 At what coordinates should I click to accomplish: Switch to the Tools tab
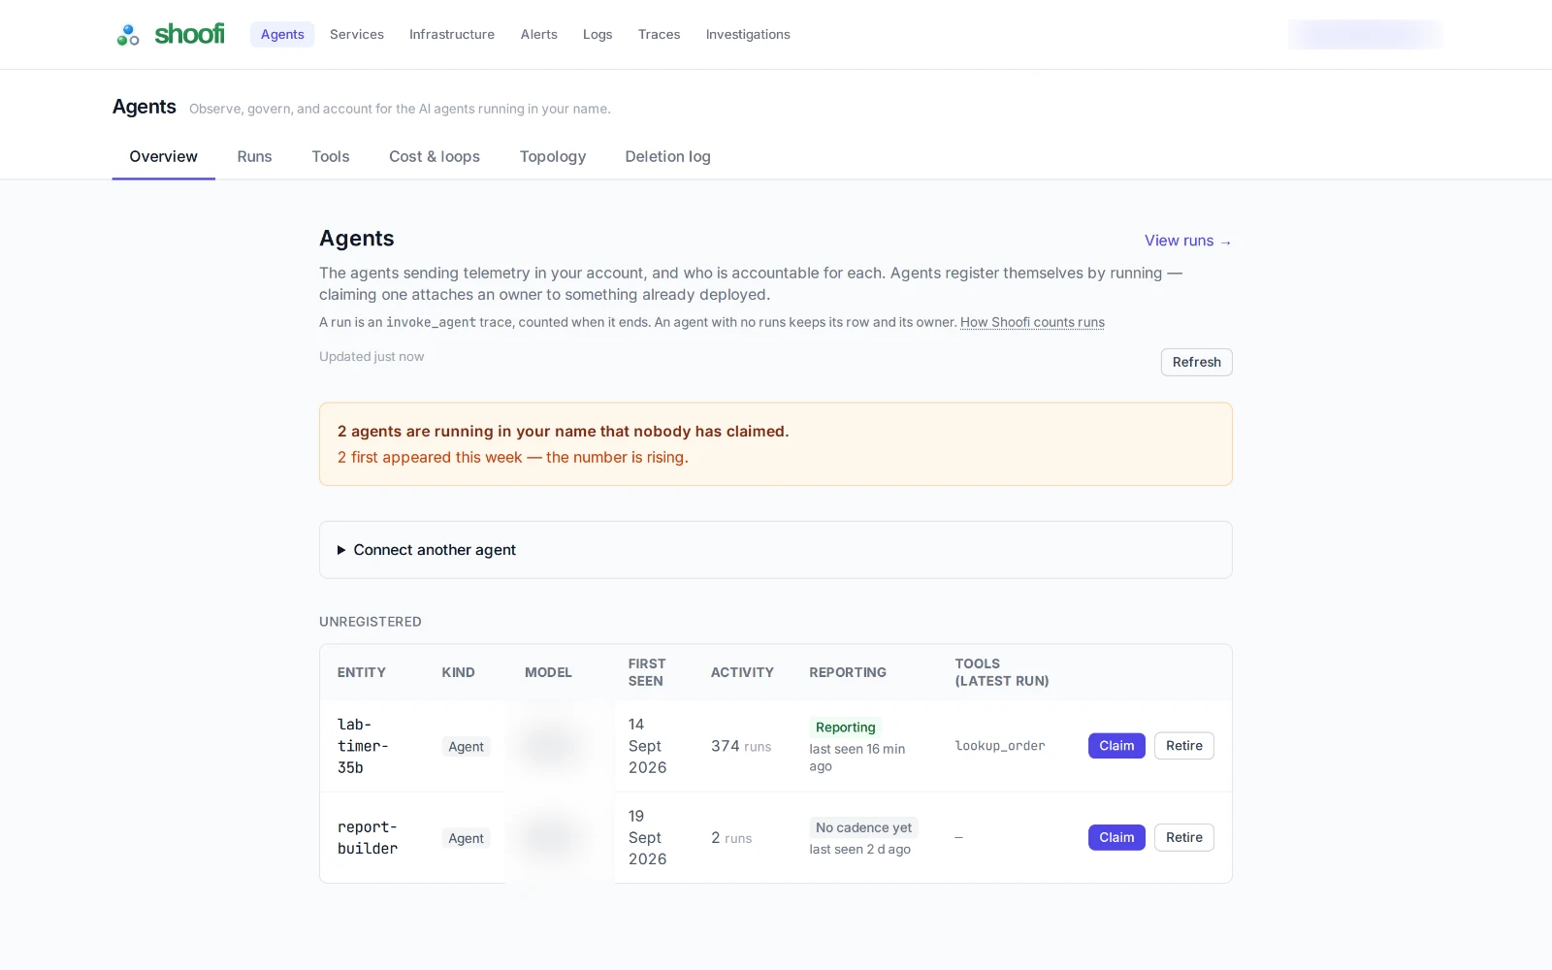coord(331,156)
